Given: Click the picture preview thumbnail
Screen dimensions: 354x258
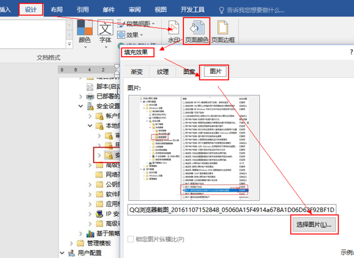Looking at the screenshot, I should coord(194,148).
